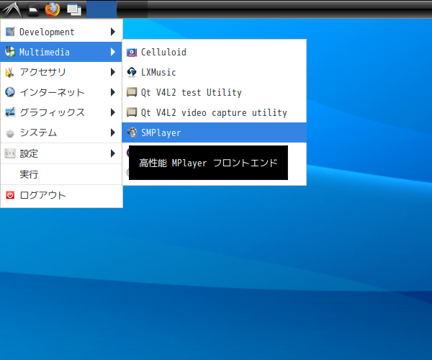Expand the グラフィックス submenu arrow
The height and width of the screenshot is (360, 432).
113,112
